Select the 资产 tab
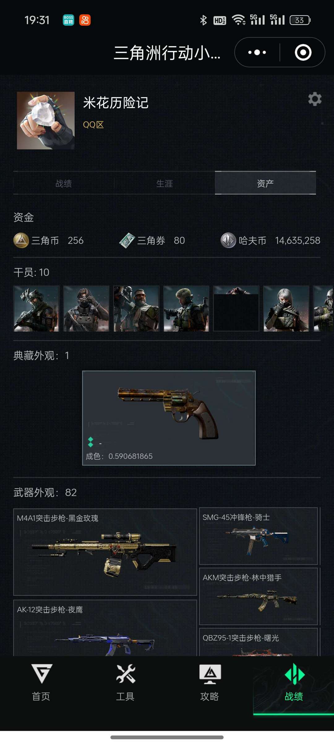Viewport: 334px width, 746px height. (265, 183)
